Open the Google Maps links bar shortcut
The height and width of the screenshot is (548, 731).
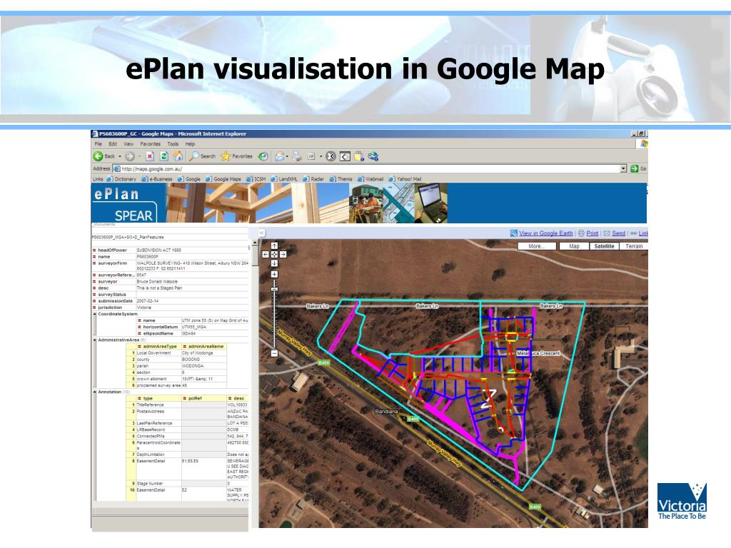[x=223, y=179]
